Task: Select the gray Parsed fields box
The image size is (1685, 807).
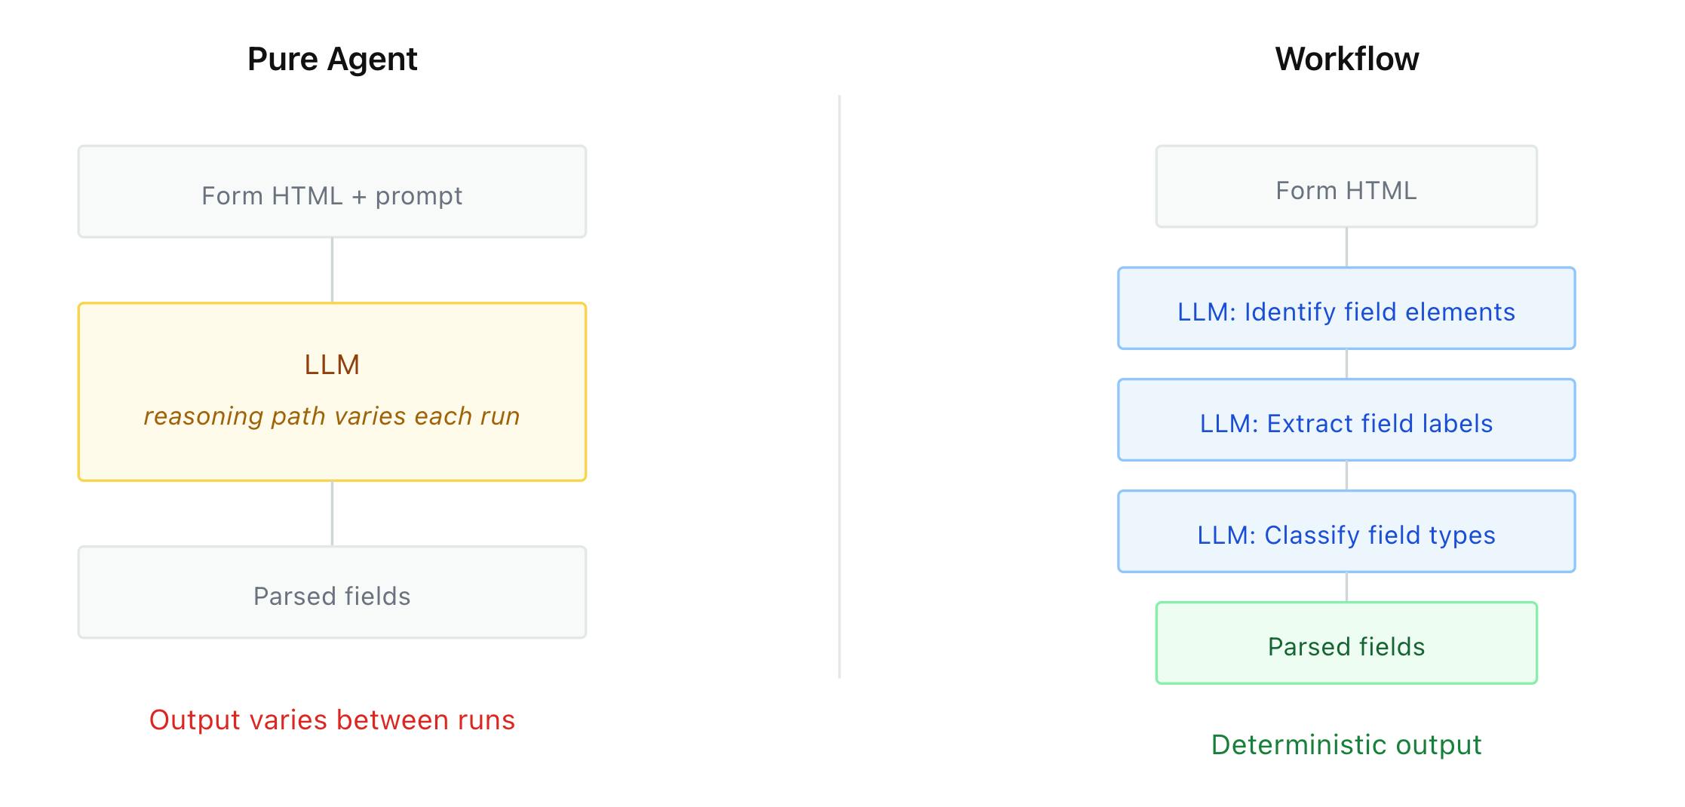Action: (x=332, y=593)
